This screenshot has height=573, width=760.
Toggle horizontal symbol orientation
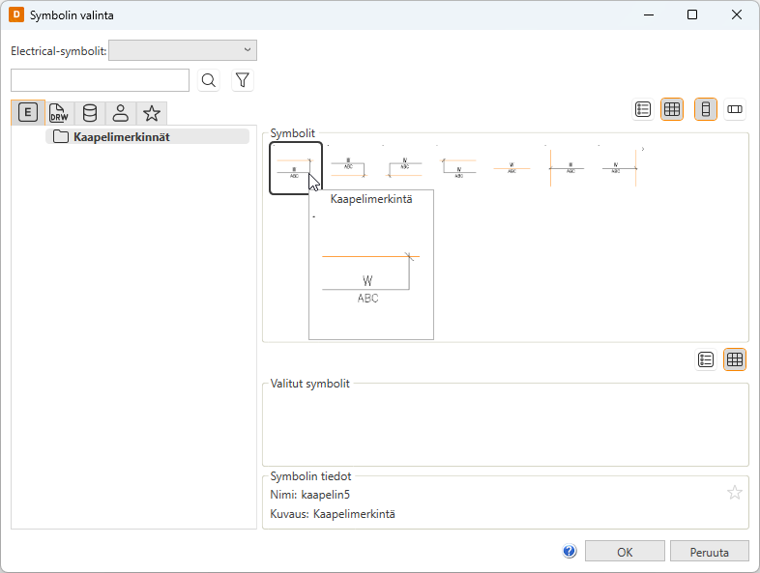tap(735, 109)
